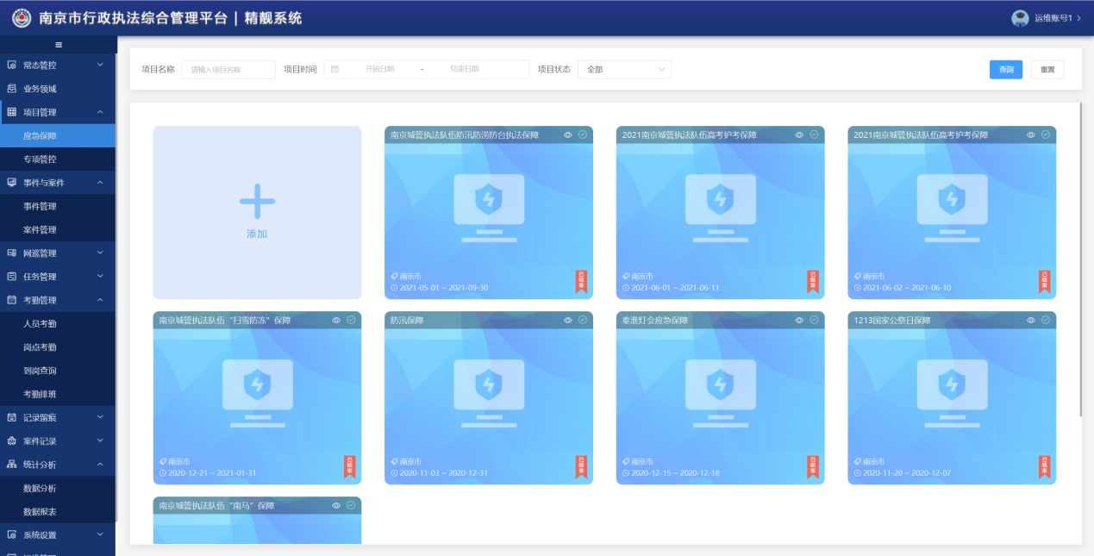The width and height of the screenshot is (1094, 556).
Task: Click the 已结束 ribbon on 防汛保障 card
Action: click(x=581, y=466)
